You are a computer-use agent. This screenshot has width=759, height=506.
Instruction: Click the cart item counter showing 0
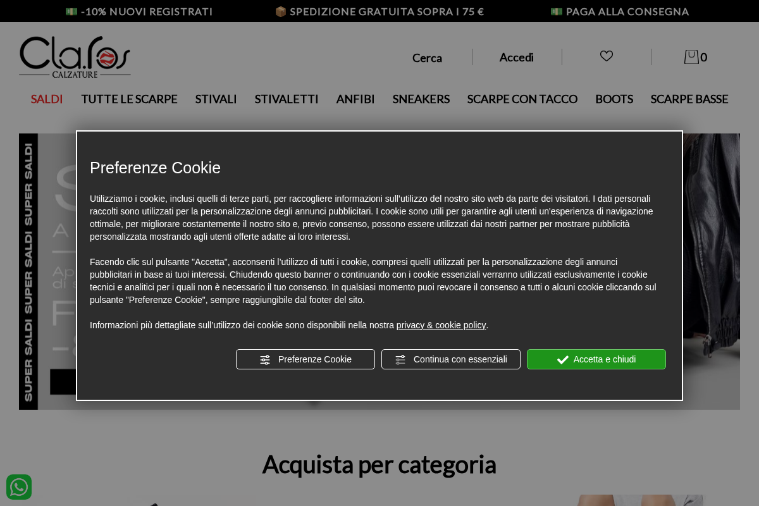703,57
